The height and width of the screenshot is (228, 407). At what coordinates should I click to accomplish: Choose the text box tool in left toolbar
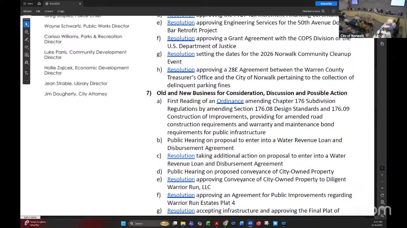26,54
